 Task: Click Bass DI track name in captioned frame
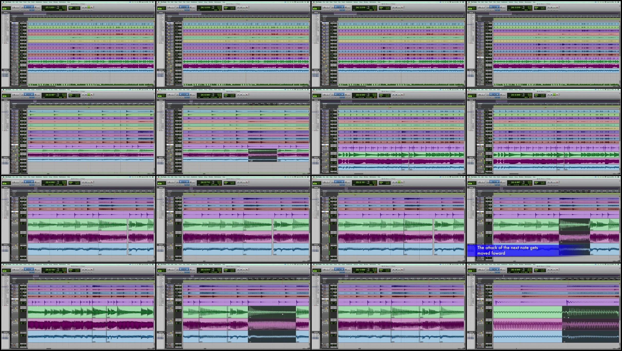point(480,219)
